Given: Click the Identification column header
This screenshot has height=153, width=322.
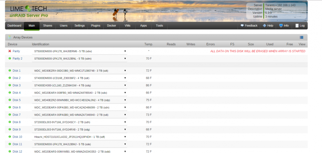Looking at the screenshot, I should 41,44.
